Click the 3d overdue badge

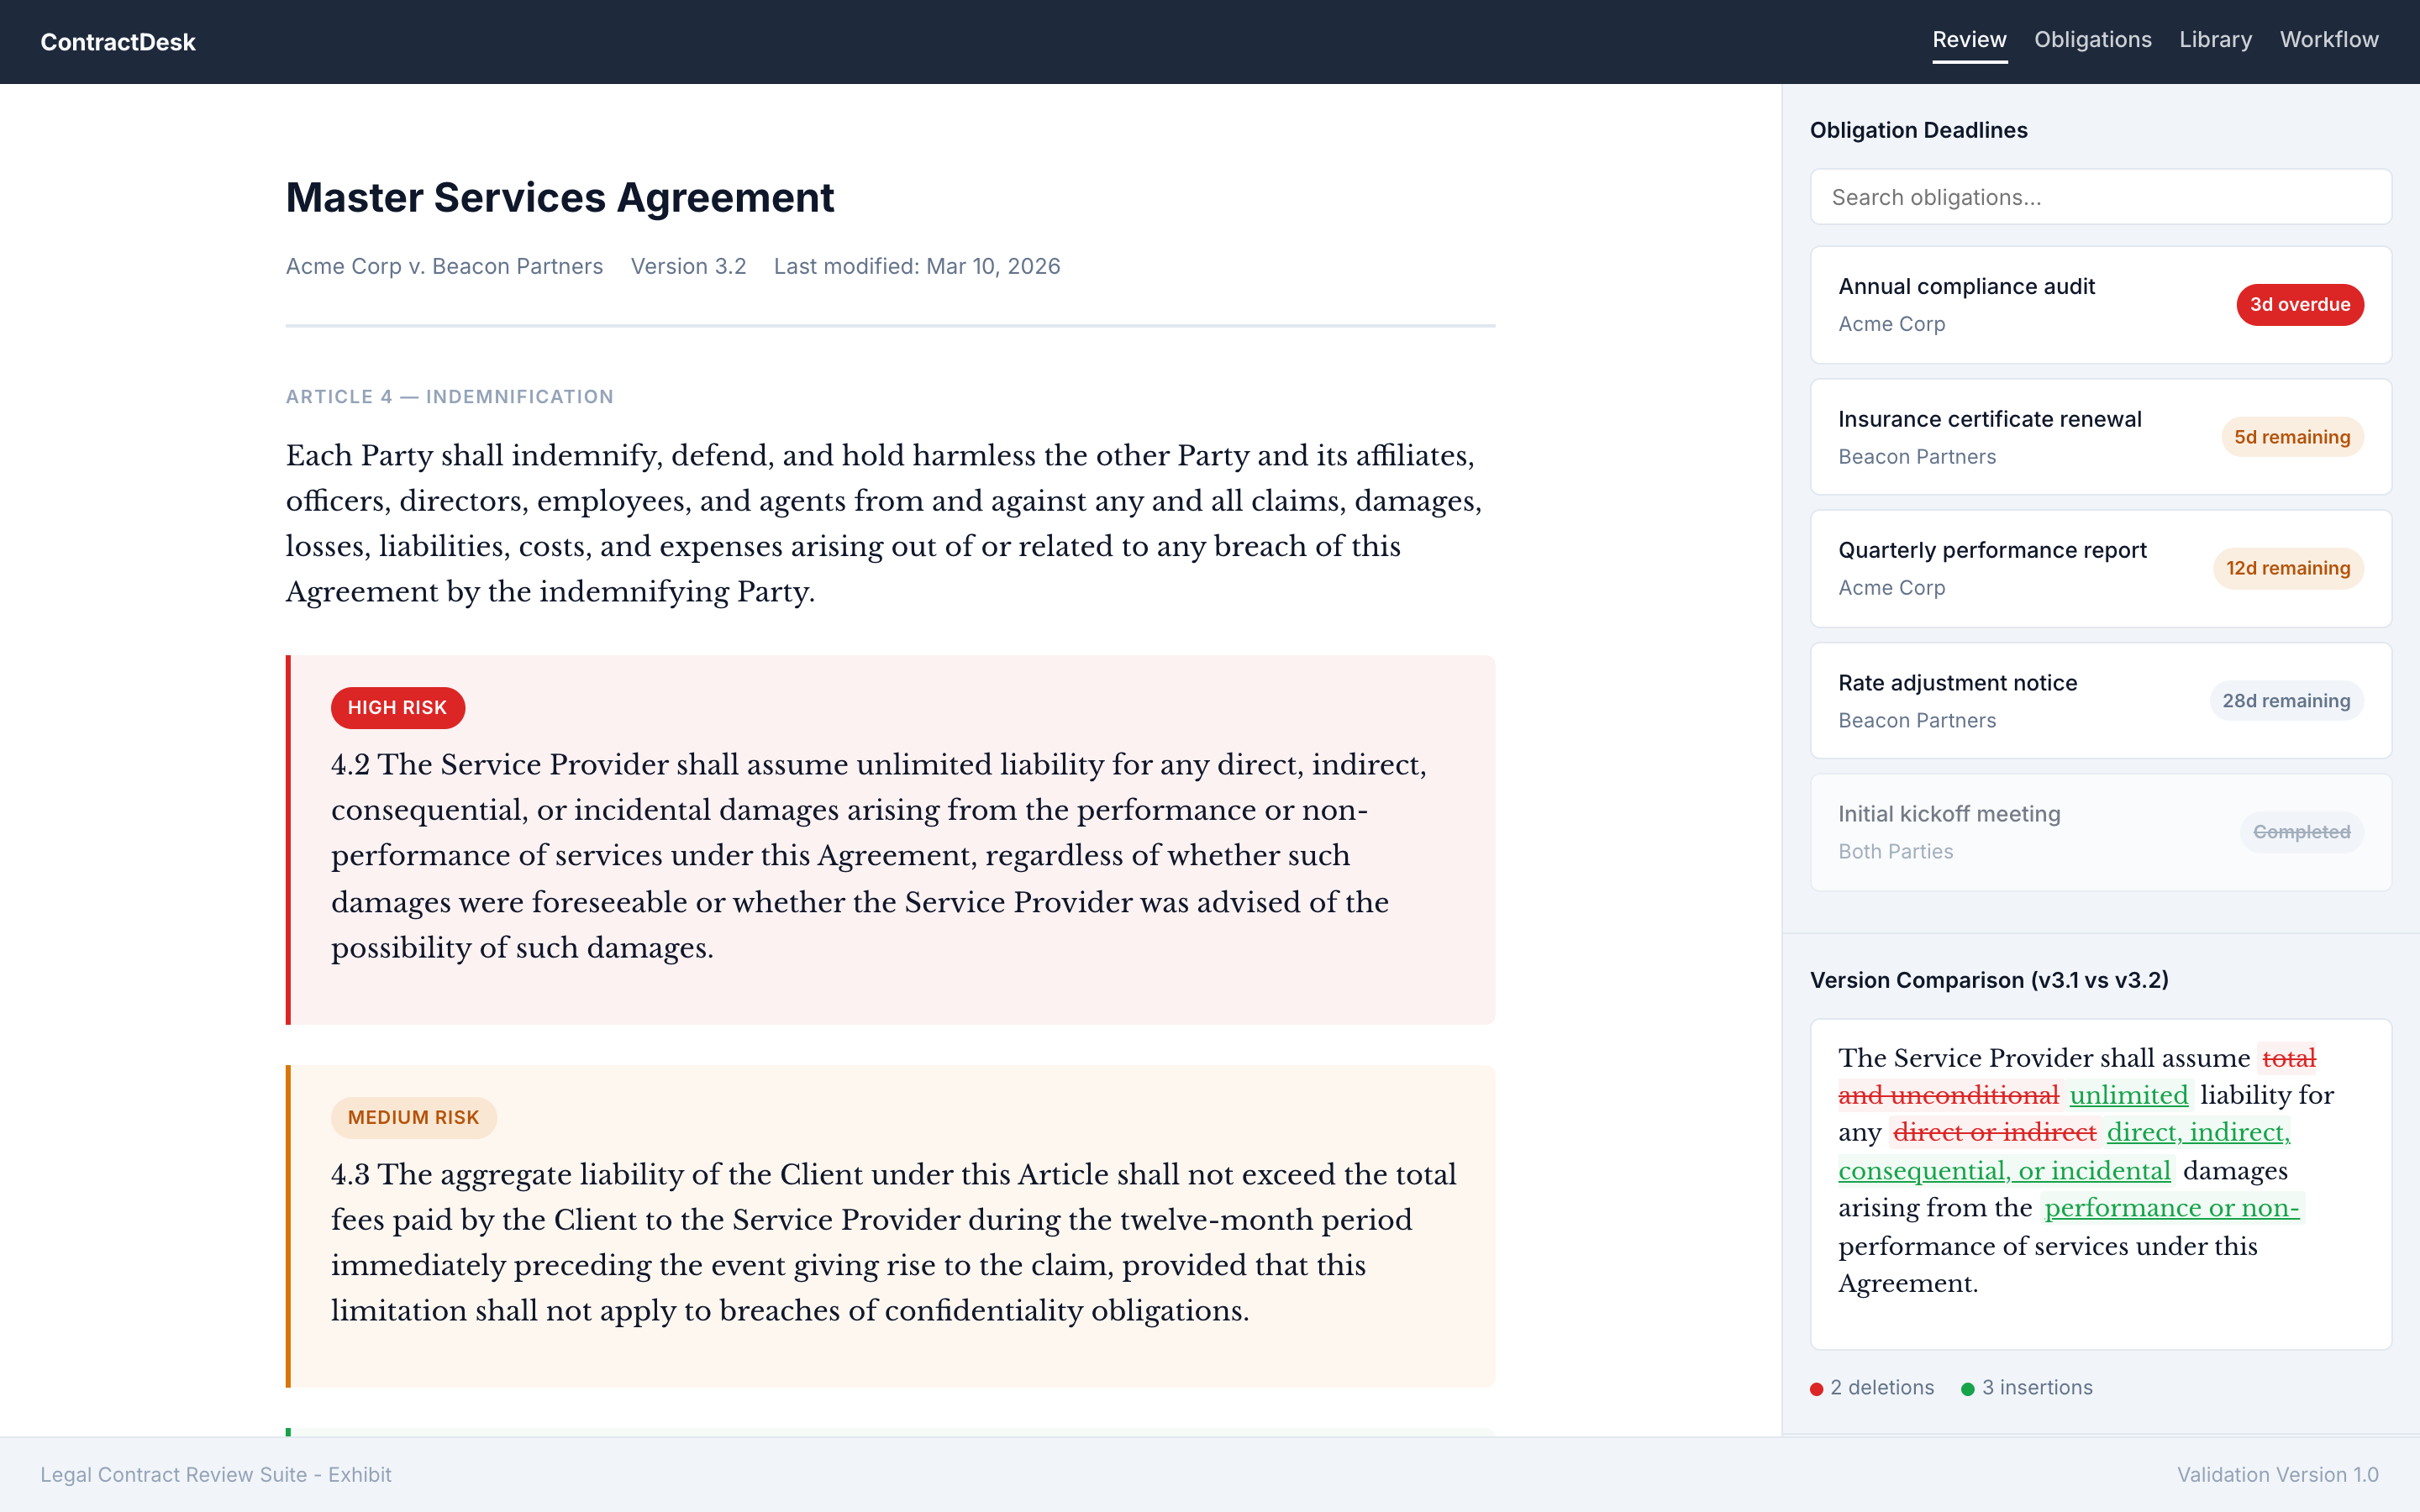tap(2299, 304)
